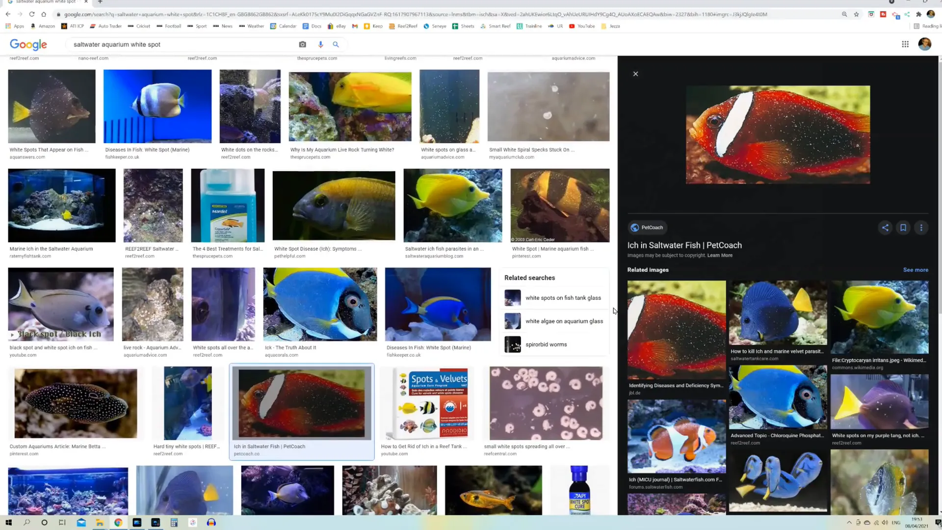Go to browser home page
942x530 pixels.
click(44, 14)
